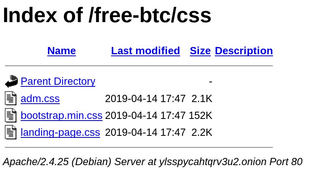Image resolution: width=313 pixels, height=178 pixels.
Task: Sort files by the Size header
Action: pyautogui.click(x=200, y=51)
